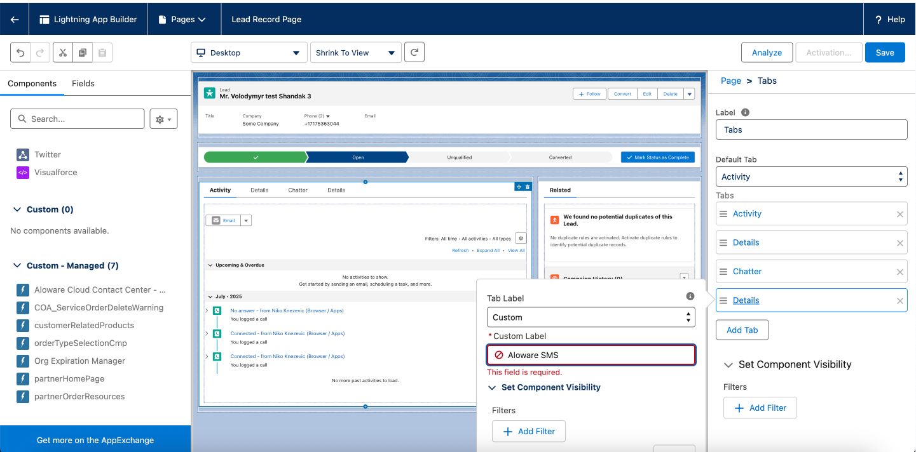This screenshot has width=916, height=452.
Task: Click Mark Status as Complete button
Action: (658, 157)
